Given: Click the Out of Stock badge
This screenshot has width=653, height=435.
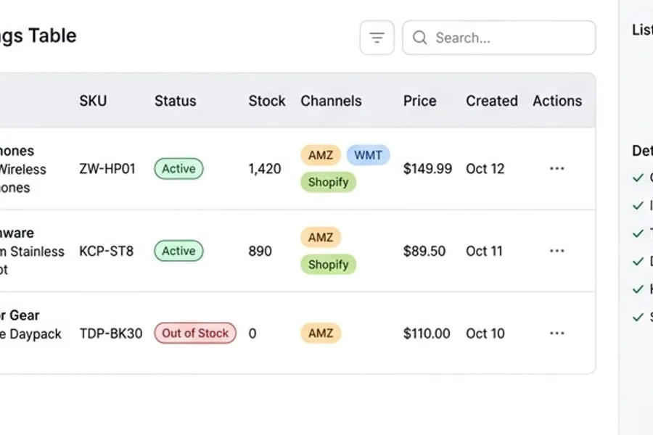Looking at the screenshot, I should (195, 333).
